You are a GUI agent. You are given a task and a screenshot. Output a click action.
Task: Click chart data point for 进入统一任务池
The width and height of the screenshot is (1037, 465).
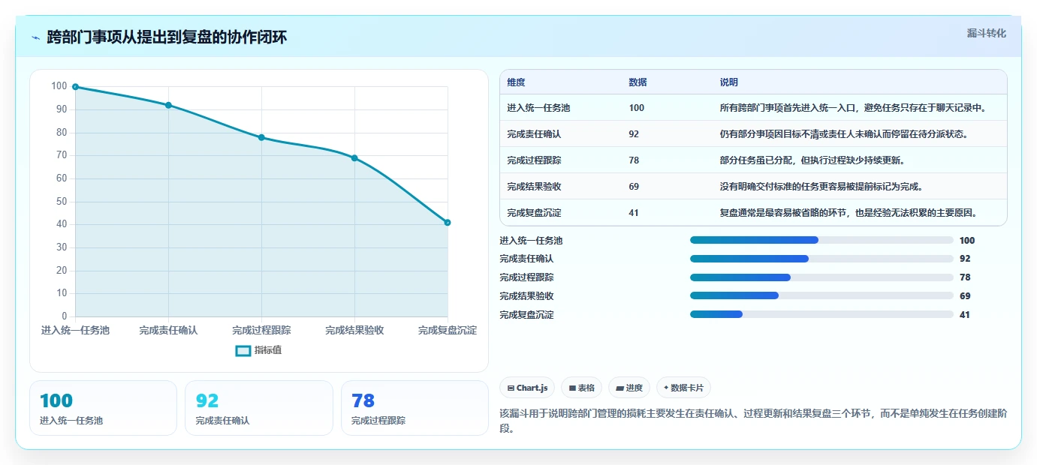75,87
